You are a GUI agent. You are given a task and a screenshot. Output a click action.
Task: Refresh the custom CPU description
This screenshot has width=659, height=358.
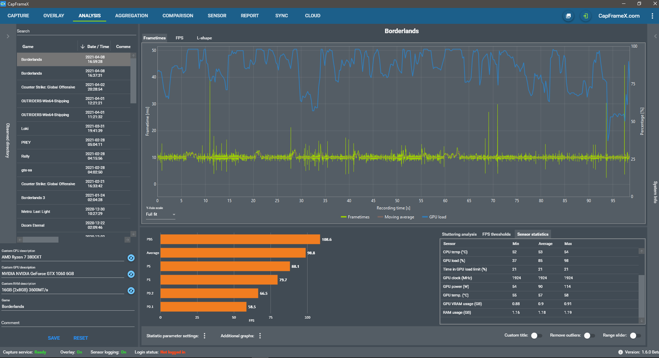point(131,258)
